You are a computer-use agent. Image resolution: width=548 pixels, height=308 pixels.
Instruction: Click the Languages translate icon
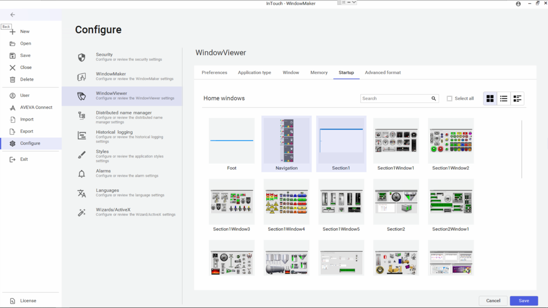click(82, 193)
